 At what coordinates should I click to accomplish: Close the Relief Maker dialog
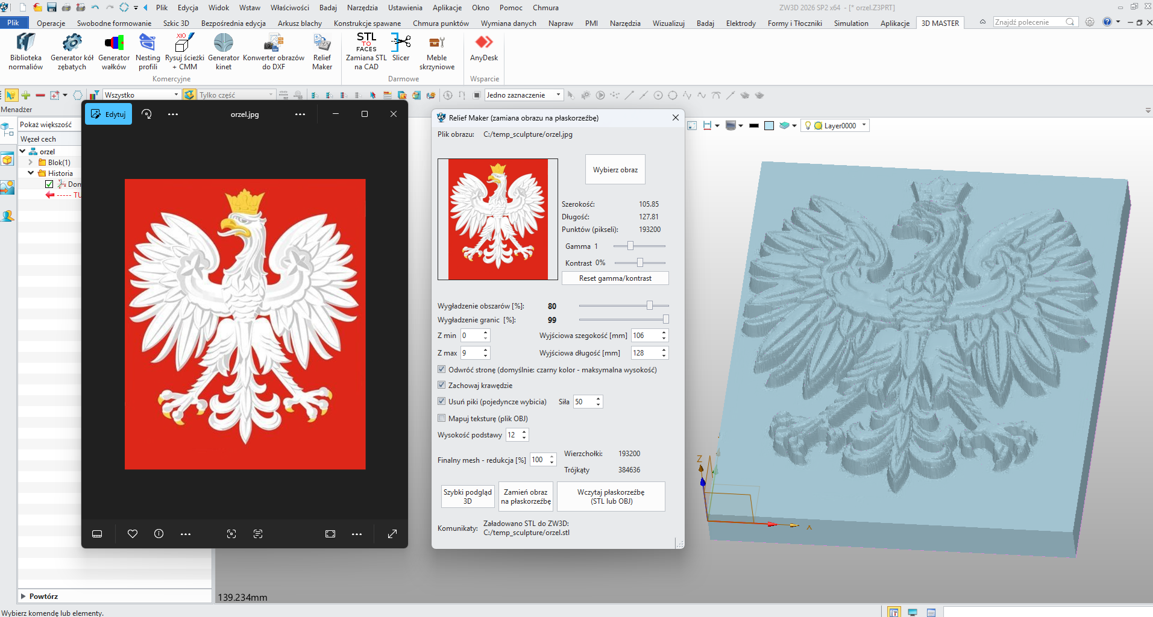click(675, 117)
